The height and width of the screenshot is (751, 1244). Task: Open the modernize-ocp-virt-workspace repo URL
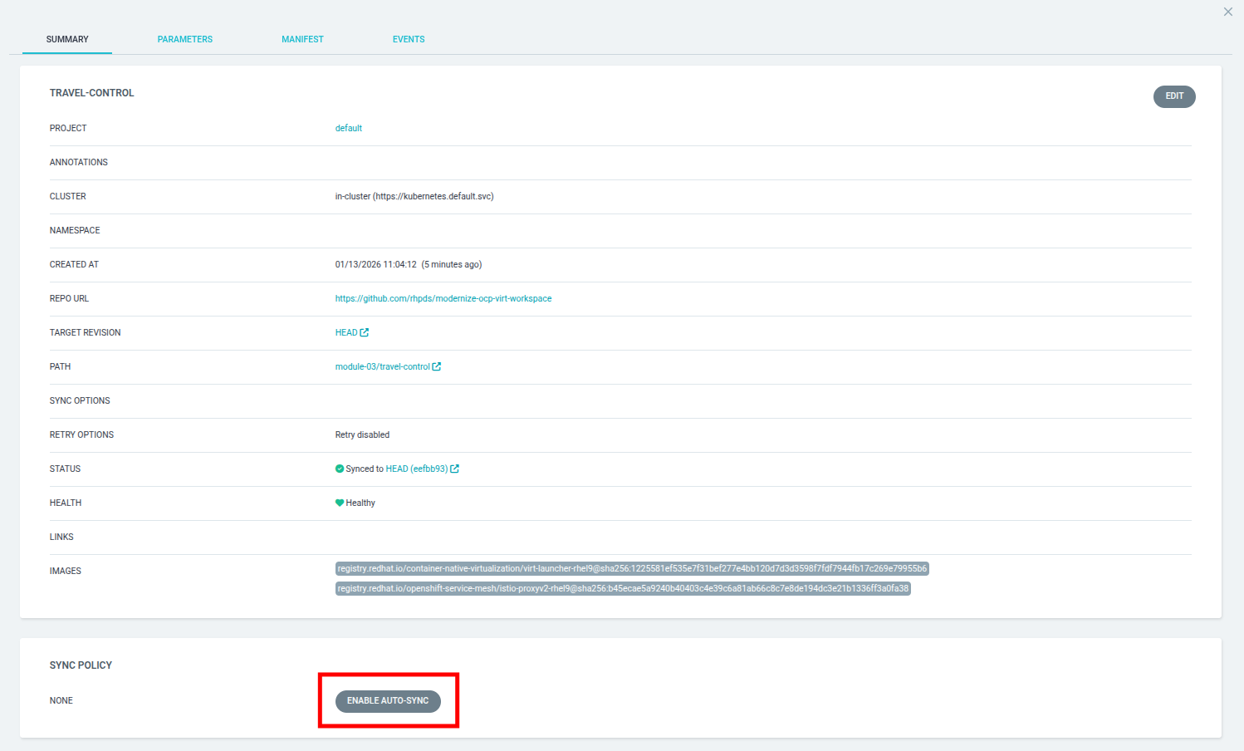[x=443, y=297]
